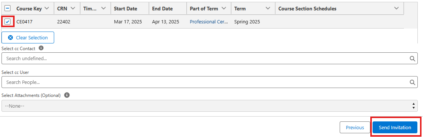Open Course Key column menu chevron

(47, 8)
